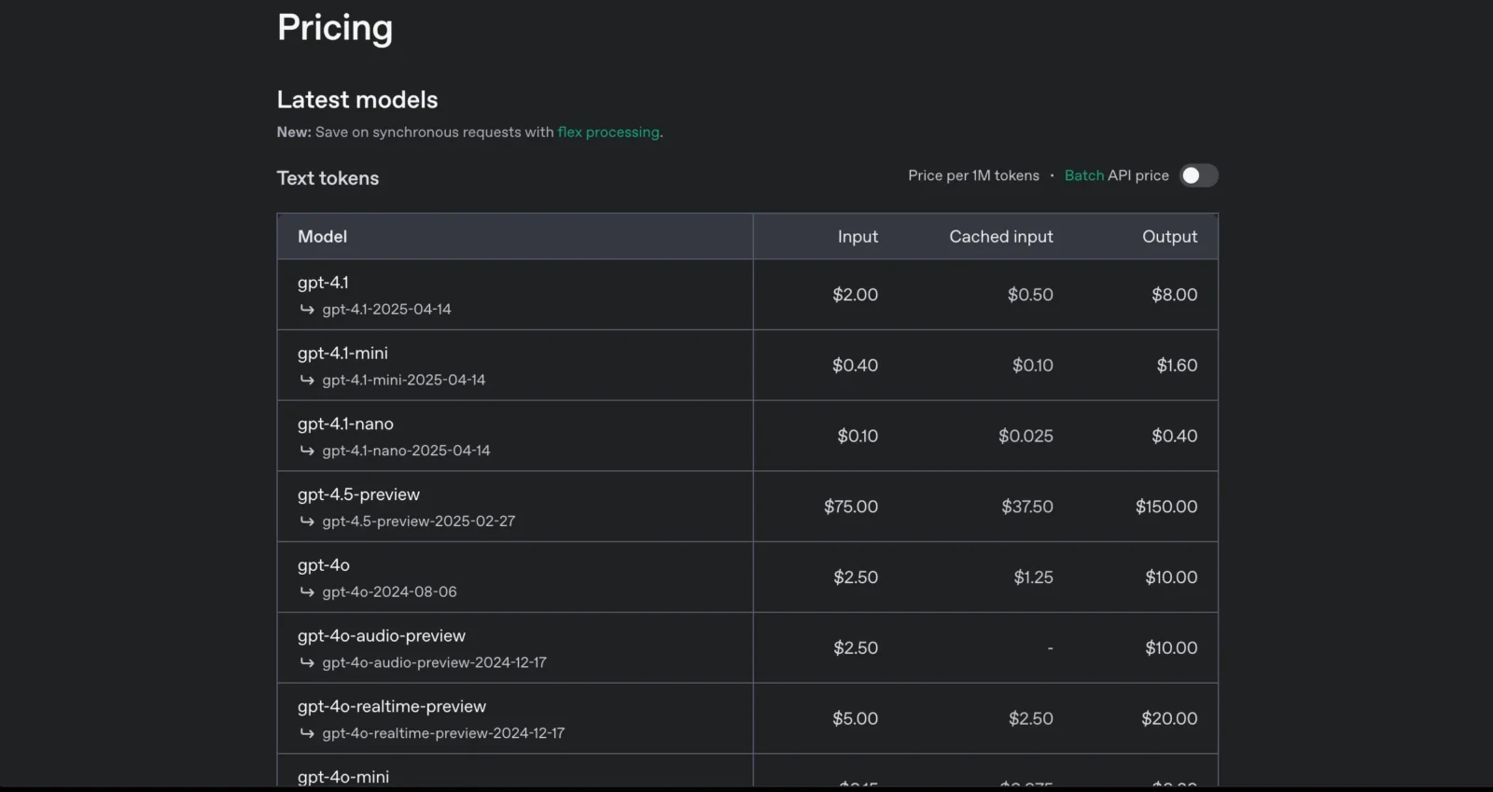The width and height of the screenshot is (1493, 792).
Task: Select the gpt-4.5-preview model name
Action: coord(358,495)
